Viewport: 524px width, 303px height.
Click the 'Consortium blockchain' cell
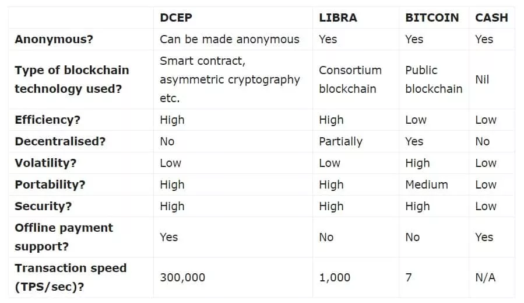[350, 79]
